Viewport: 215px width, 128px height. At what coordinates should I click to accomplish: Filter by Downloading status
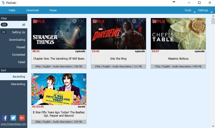coord(14,40)
